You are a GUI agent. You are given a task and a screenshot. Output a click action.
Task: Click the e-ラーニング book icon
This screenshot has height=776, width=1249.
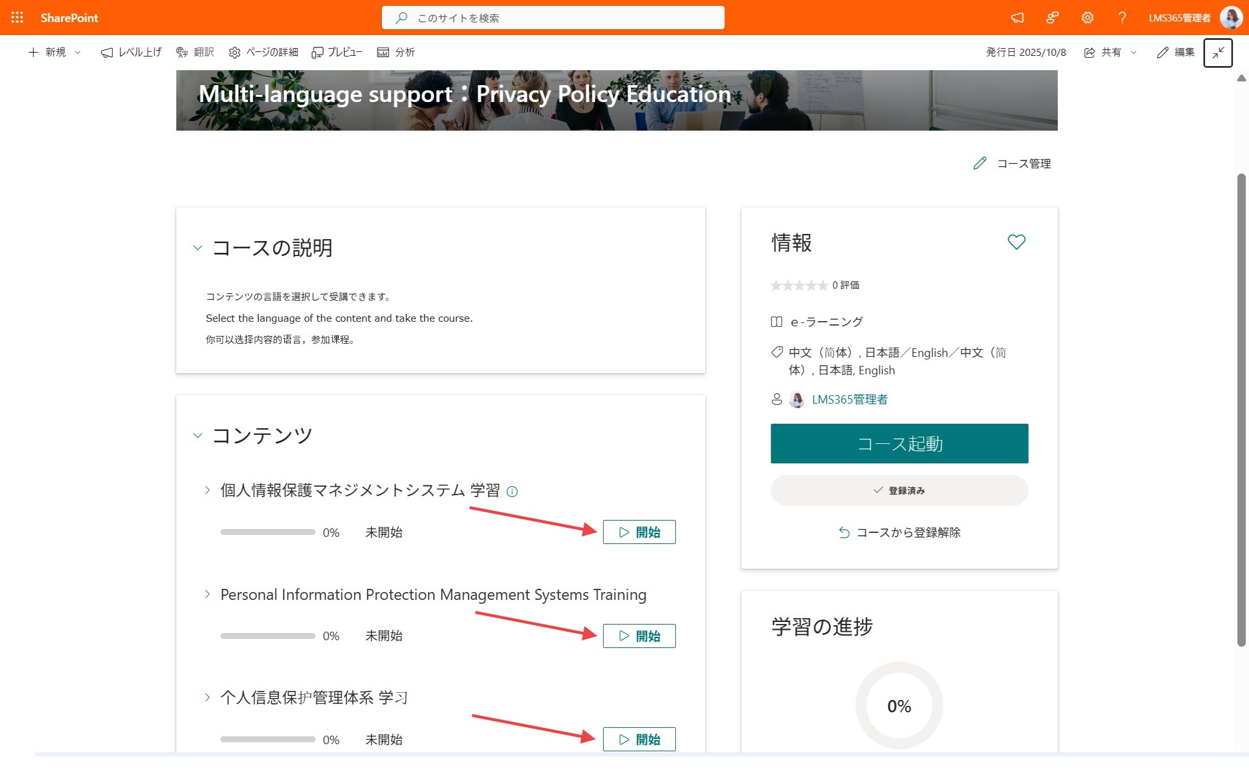[x=776, y=322]
